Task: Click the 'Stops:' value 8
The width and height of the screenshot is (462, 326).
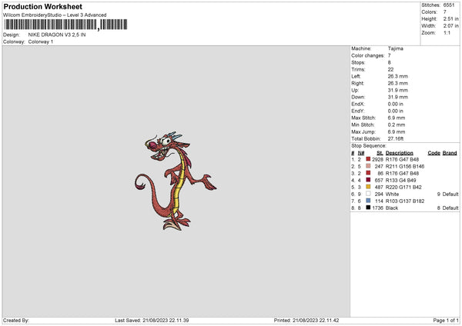Action: pyautogui.click(x=389, y=63)
